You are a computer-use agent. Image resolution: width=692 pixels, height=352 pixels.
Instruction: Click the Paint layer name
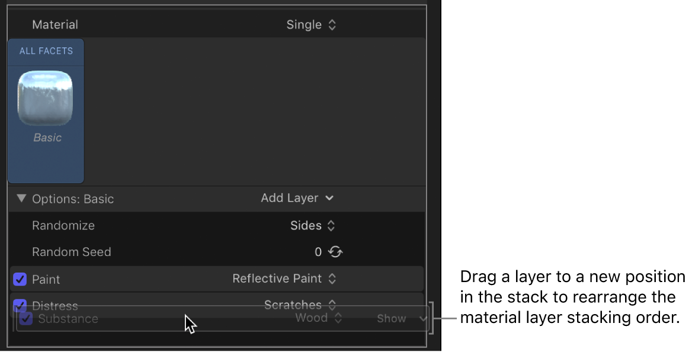[x=46, y=279]
